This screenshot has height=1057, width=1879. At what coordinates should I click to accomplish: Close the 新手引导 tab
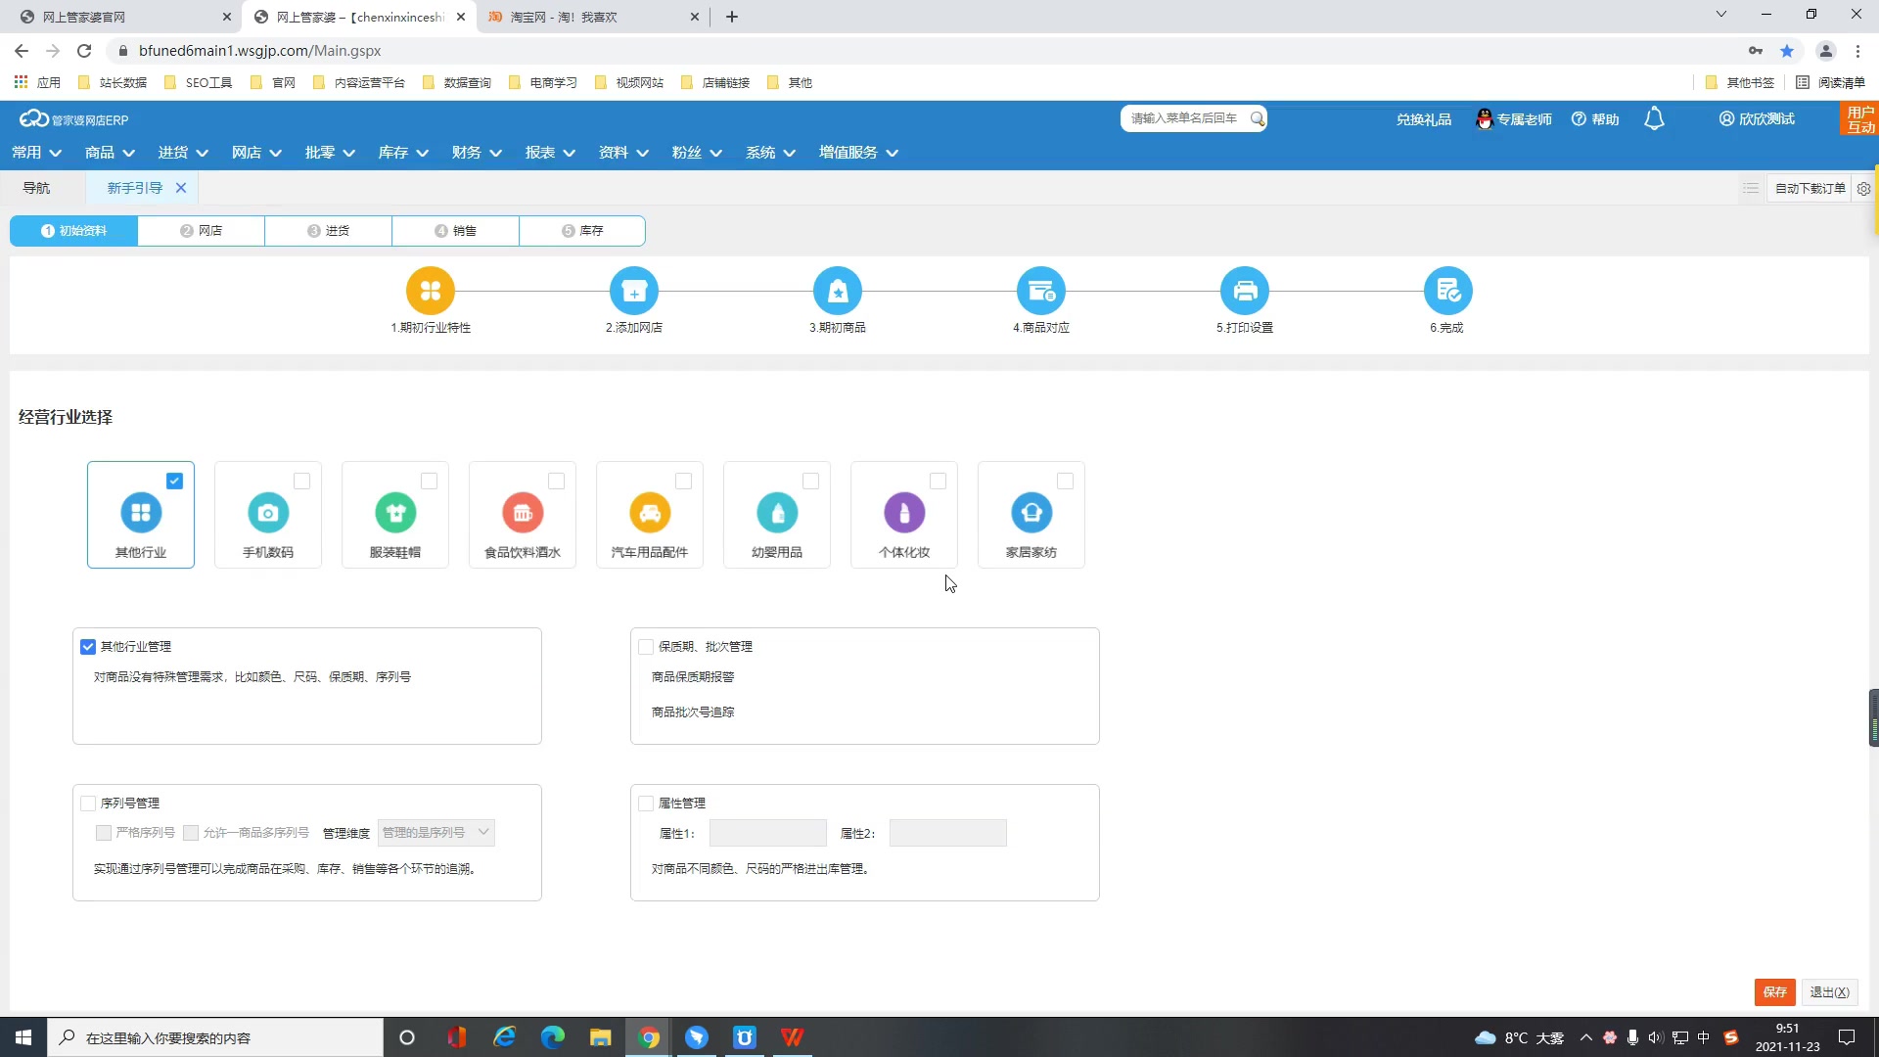pos(181,188)
